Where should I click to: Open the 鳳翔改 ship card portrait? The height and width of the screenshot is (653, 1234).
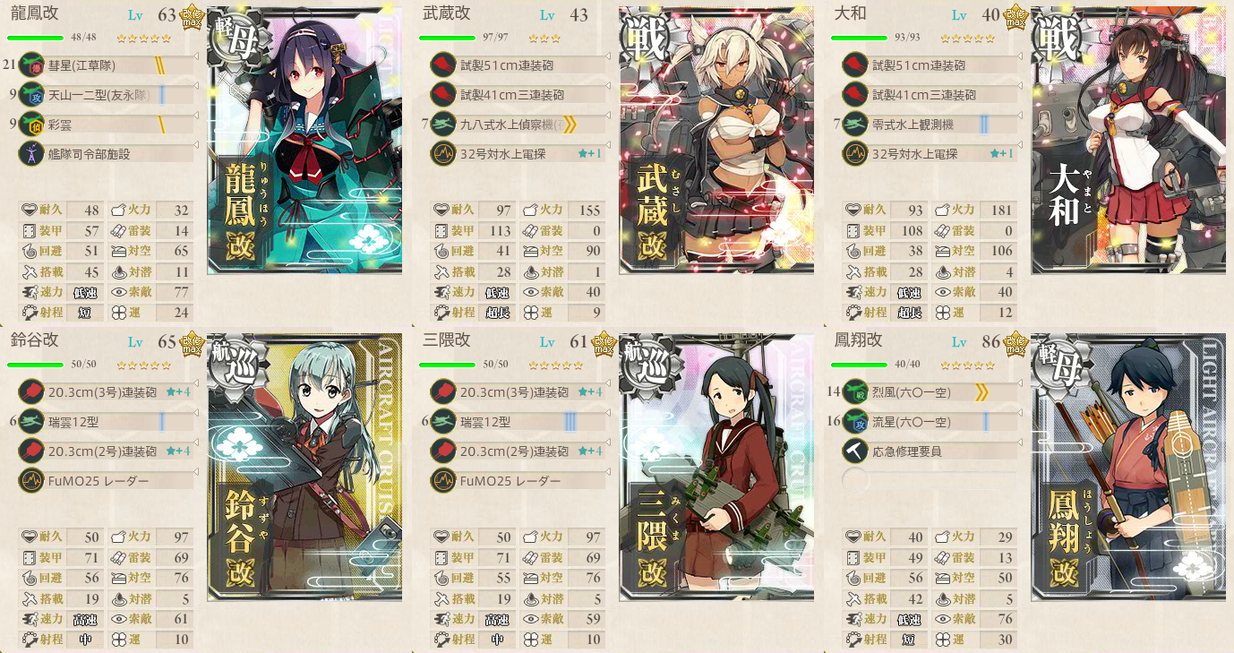tap(1128, 467)
